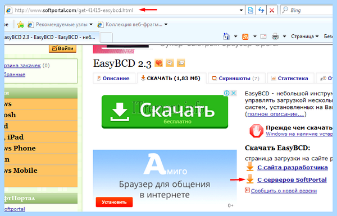Click the page icon at left of the URL

(x=9, y=10)
